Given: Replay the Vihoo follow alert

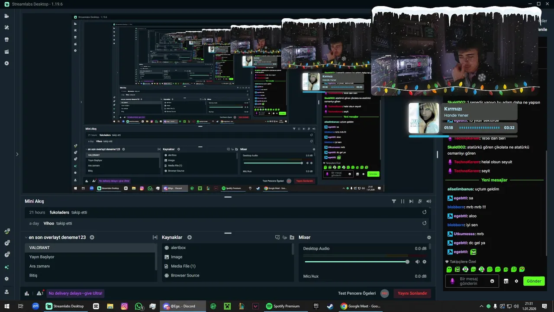Looking at the screenshot, I should click(424, 223).
